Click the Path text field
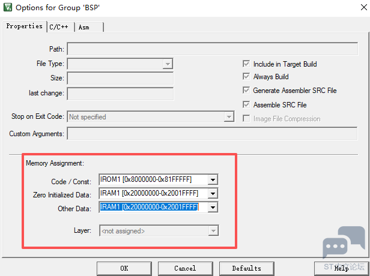The height and width of the screenshot is (276, 370). 217,49
